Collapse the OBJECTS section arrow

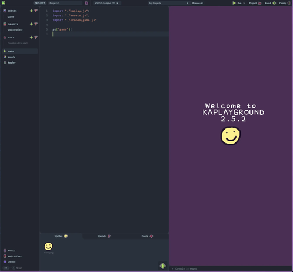36,24
